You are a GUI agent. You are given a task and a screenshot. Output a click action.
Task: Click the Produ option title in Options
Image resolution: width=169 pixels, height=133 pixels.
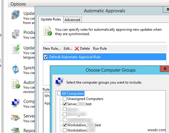click(29, 32)
